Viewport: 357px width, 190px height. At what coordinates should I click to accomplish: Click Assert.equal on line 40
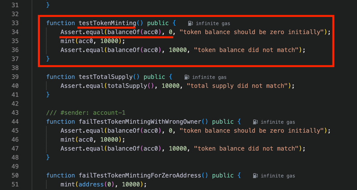click(x=82, y=86)
